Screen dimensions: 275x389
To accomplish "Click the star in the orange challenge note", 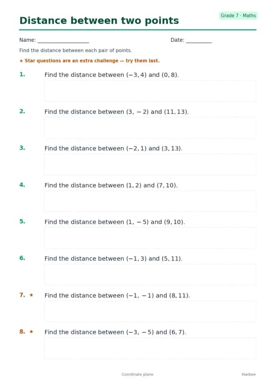I will tap(21, 61).
